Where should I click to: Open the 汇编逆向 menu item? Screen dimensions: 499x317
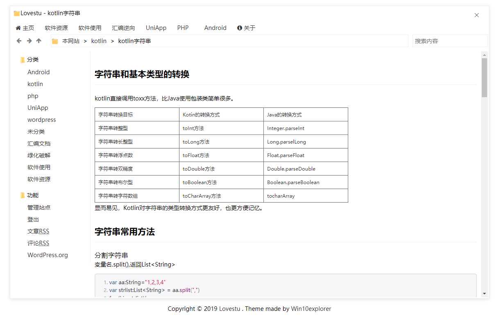pyautogui.click(x=123, y=27)
